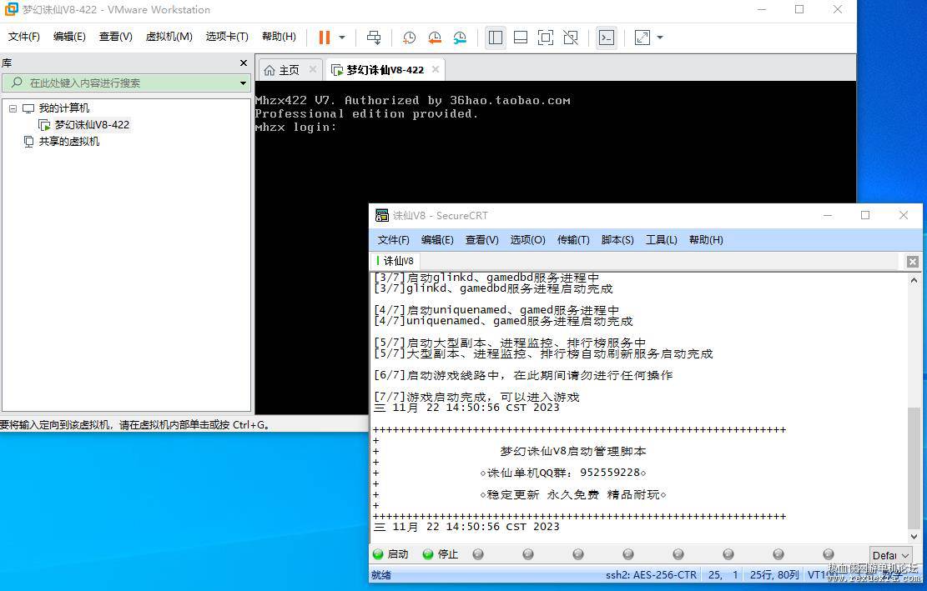Open VMware 编辑(E) menu
Screen dimensions: 927x591
click(x=69, y=37)
